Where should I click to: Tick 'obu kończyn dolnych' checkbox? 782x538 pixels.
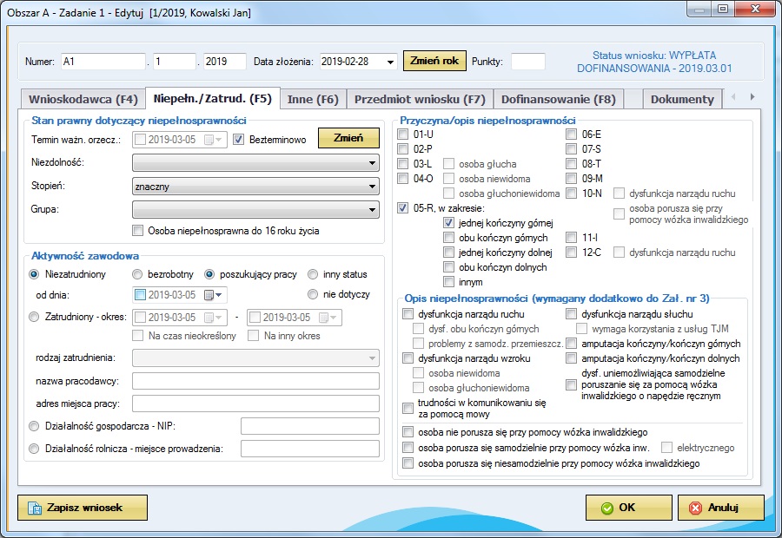tap(449, 267)
